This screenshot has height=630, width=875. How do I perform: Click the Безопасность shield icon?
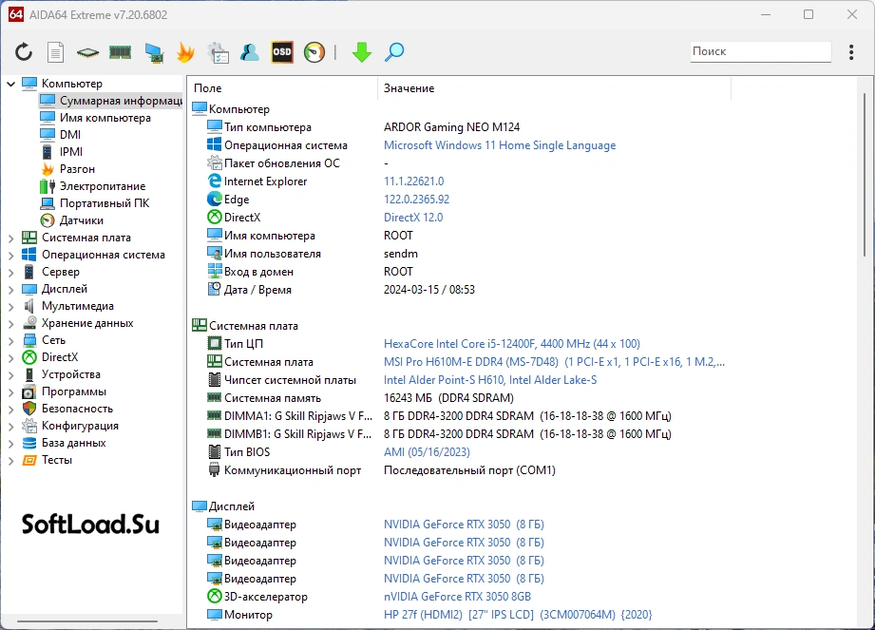click(x=29, y=409)
